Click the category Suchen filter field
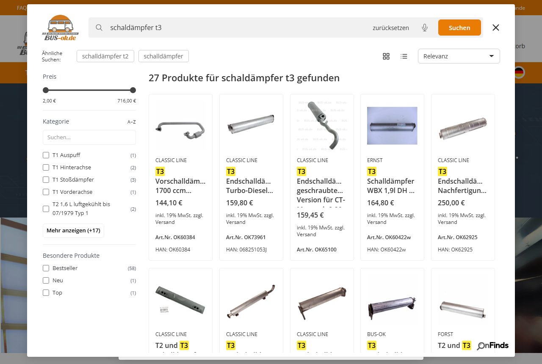 click(x=89, y=137)
